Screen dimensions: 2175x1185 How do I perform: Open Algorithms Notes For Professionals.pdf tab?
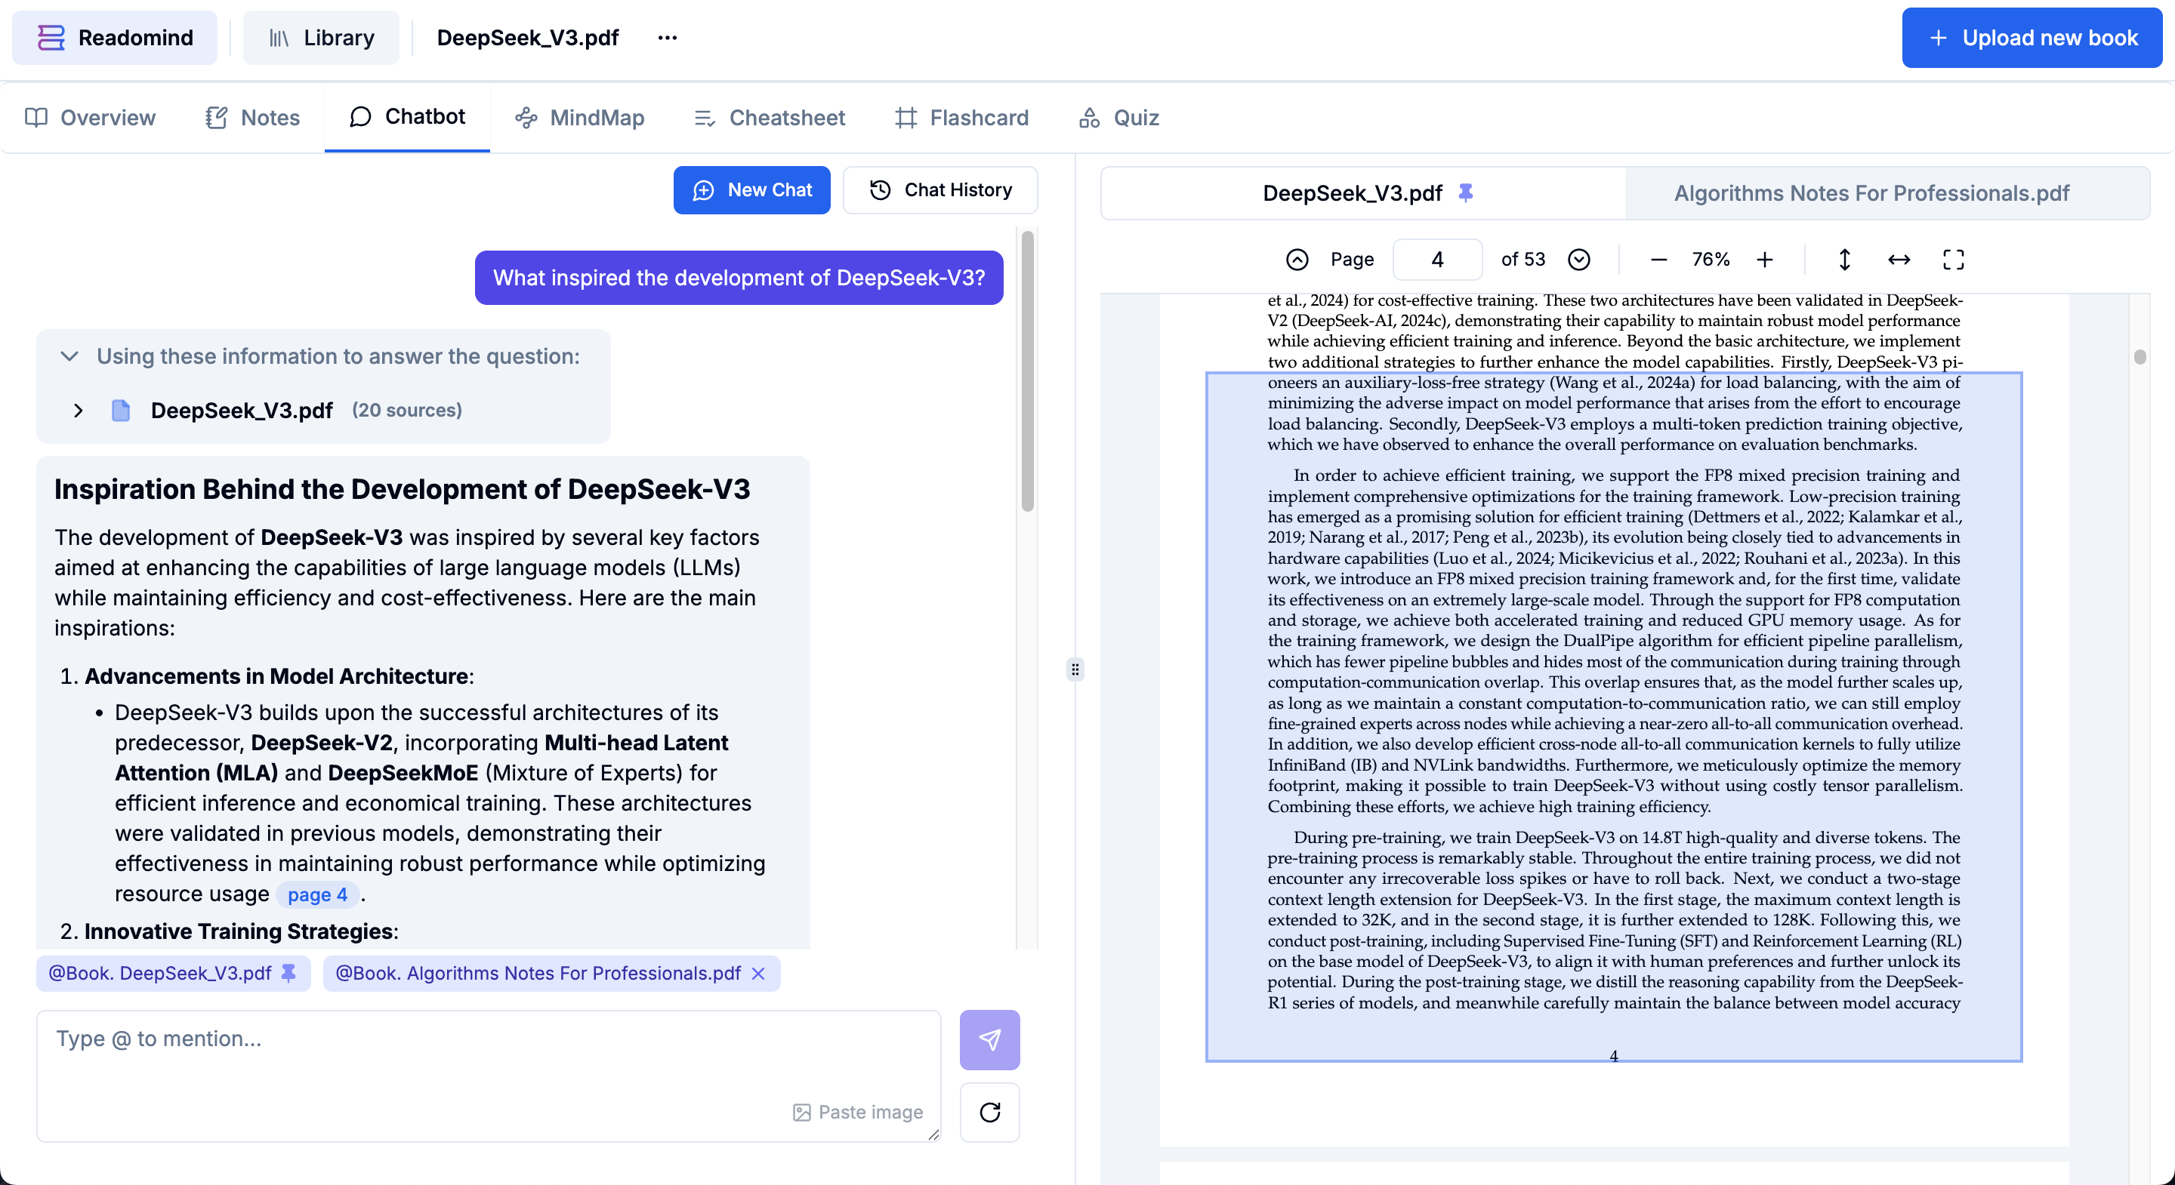pos(1871,193)
